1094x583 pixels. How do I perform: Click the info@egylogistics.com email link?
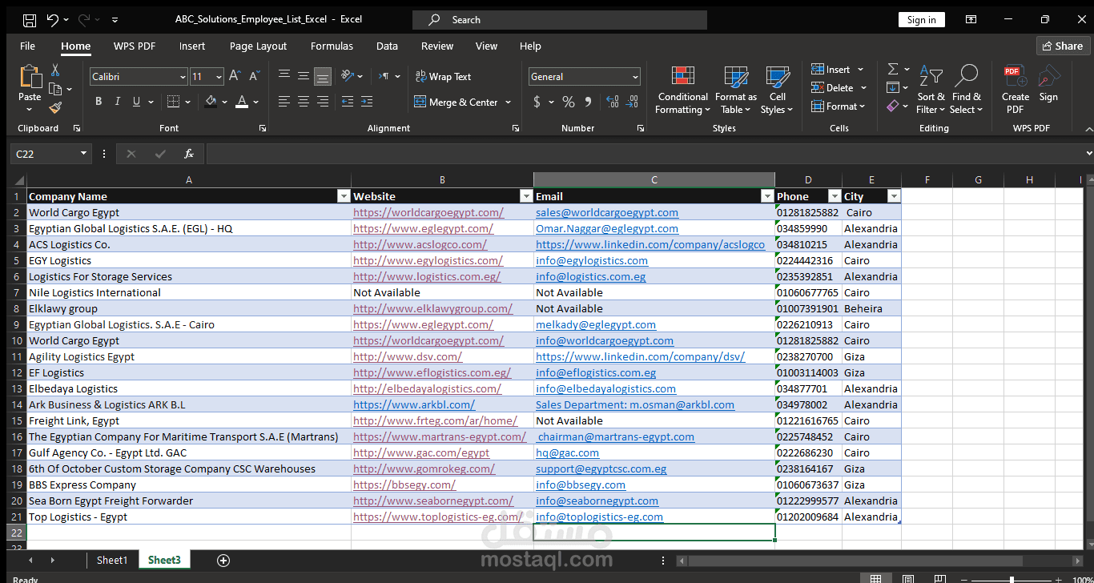tap(592, 260)
